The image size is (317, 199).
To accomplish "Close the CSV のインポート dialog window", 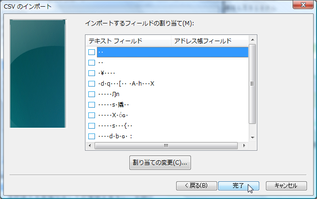I will [303, 6].
